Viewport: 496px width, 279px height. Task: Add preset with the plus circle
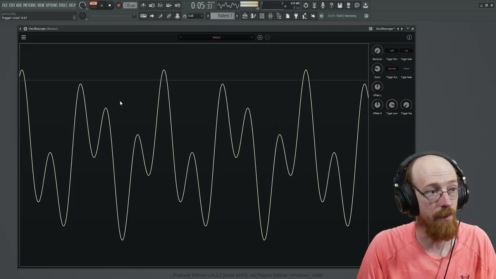(x=260, y=37)
